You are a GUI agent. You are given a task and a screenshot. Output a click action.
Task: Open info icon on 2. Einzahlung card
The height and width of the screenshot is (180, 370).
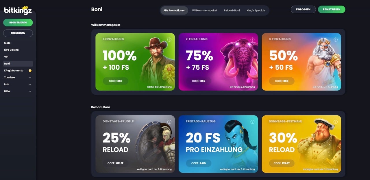(252, 40)
